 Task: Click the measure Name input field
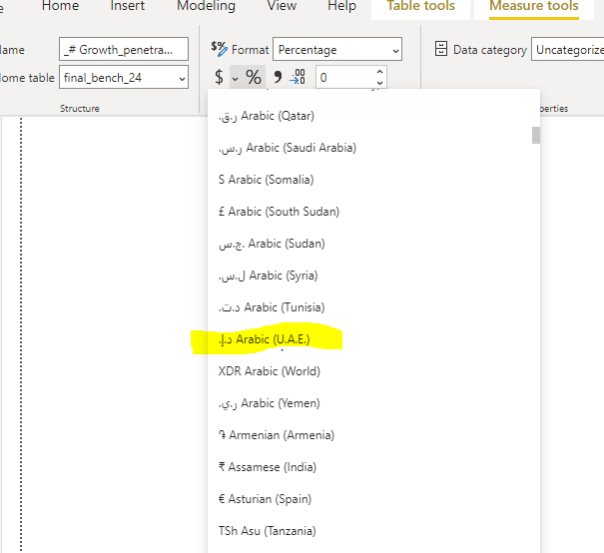(123, 49)
